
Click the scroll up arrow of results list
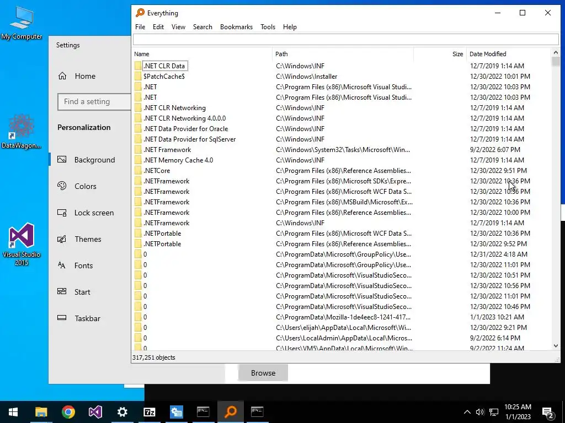(556, 52)
